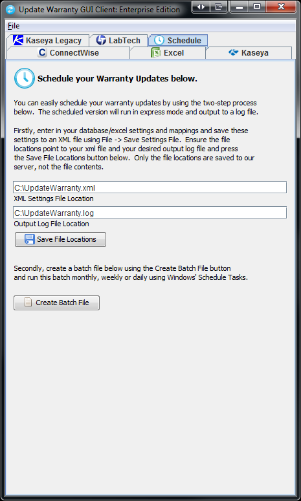Select the Excel tab
The width and height of the screenshot is (301, 501).
168,53
